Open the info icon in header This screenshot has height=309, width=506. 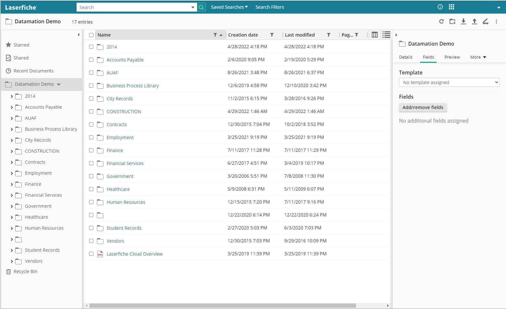[x=440, y=7]
